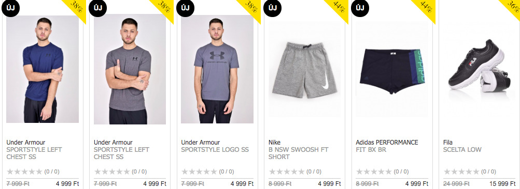Image resolution: width=520 pixels, height=189 pixels.
Task: Click the star rating under Adidas Fit BX BR
Action: point(374,171)
